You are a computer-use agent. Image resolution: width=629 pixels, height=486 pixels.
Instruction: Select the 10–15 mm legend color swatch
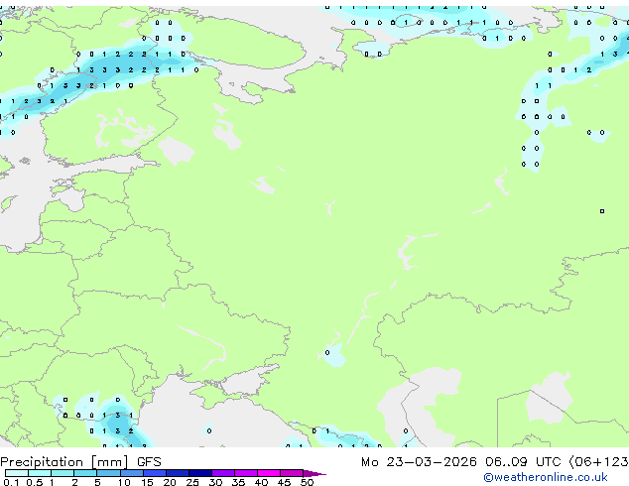[131, 473]
